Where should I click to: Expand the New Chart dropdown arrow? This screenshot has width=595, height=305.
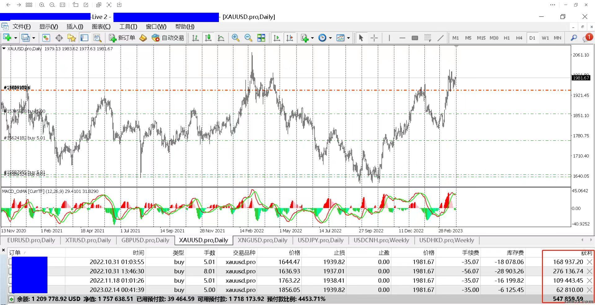tap(15, 38)
